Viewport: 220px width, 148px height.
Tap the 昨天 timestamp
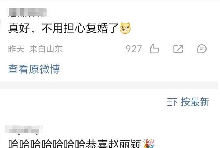[16, 49]
